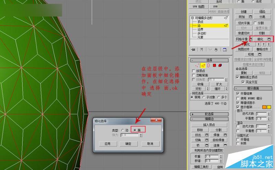Open settings box next to 网格平滑
This screenshot has height=170, width=275.
tap(251, 39)
